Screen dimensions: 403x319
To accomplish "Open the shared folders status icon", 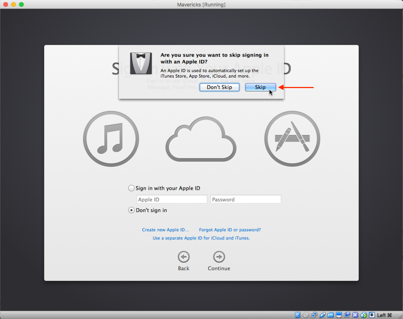I will coord(331,315).
